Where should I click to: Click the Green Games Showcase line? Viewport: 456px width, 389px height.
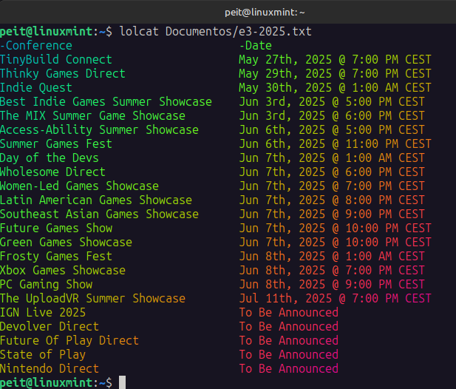pos(66,243)
